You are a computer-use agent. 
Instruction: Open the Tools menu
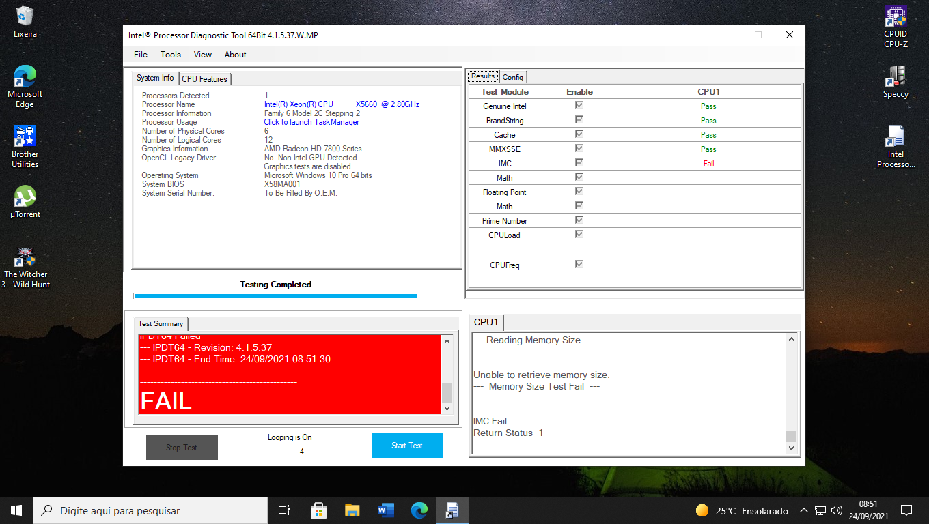click(171, 55)
